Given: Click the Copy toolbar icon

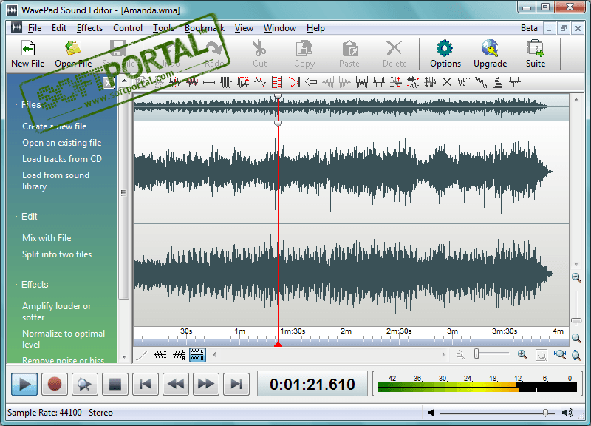Looking at the screenshot, I should [304, 48].
